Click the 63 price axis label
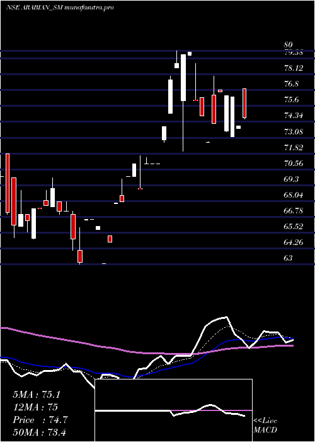This screenshot has height=442, width=315. (x=289, y=258)
